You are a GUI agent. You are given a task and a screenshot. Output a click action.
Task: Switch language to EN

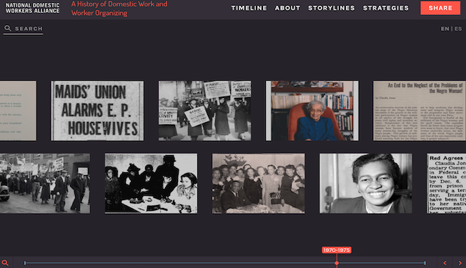point(445,29)
